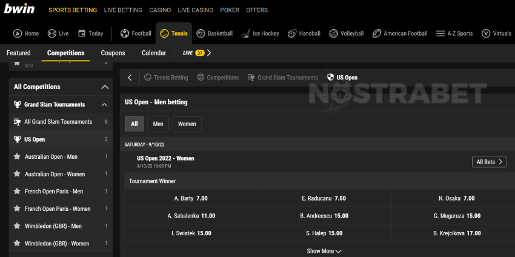
Task: Favorite Wimbledon (GBR) - Men star
Action: 17,226
